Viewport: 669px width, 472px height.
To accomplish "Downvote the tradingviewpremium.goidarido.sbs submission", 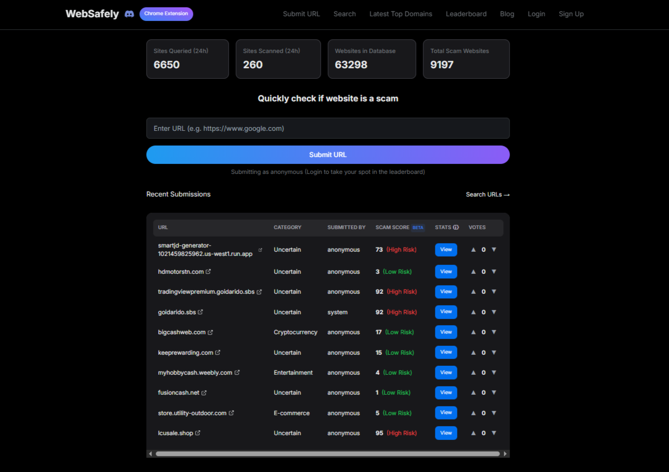I will click(x=493, y=292).
